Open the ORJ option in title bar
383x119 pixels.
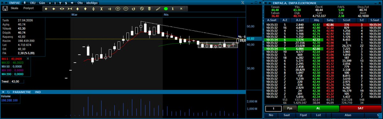point(33,3)
